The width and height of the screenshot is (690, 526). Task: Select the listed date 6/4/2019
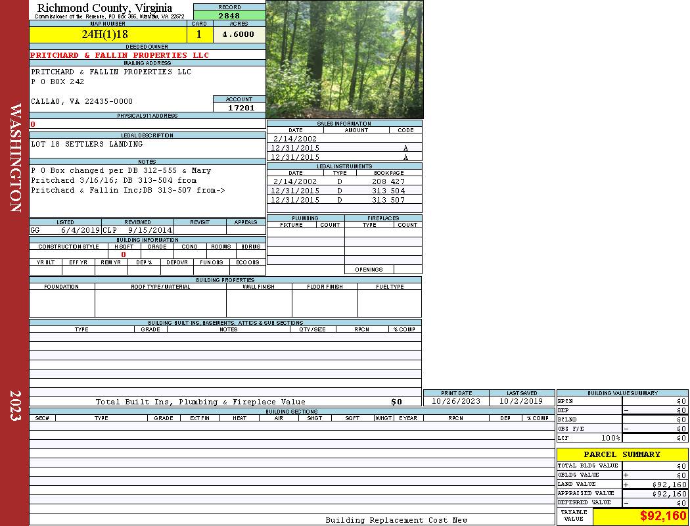pos(80,231)
